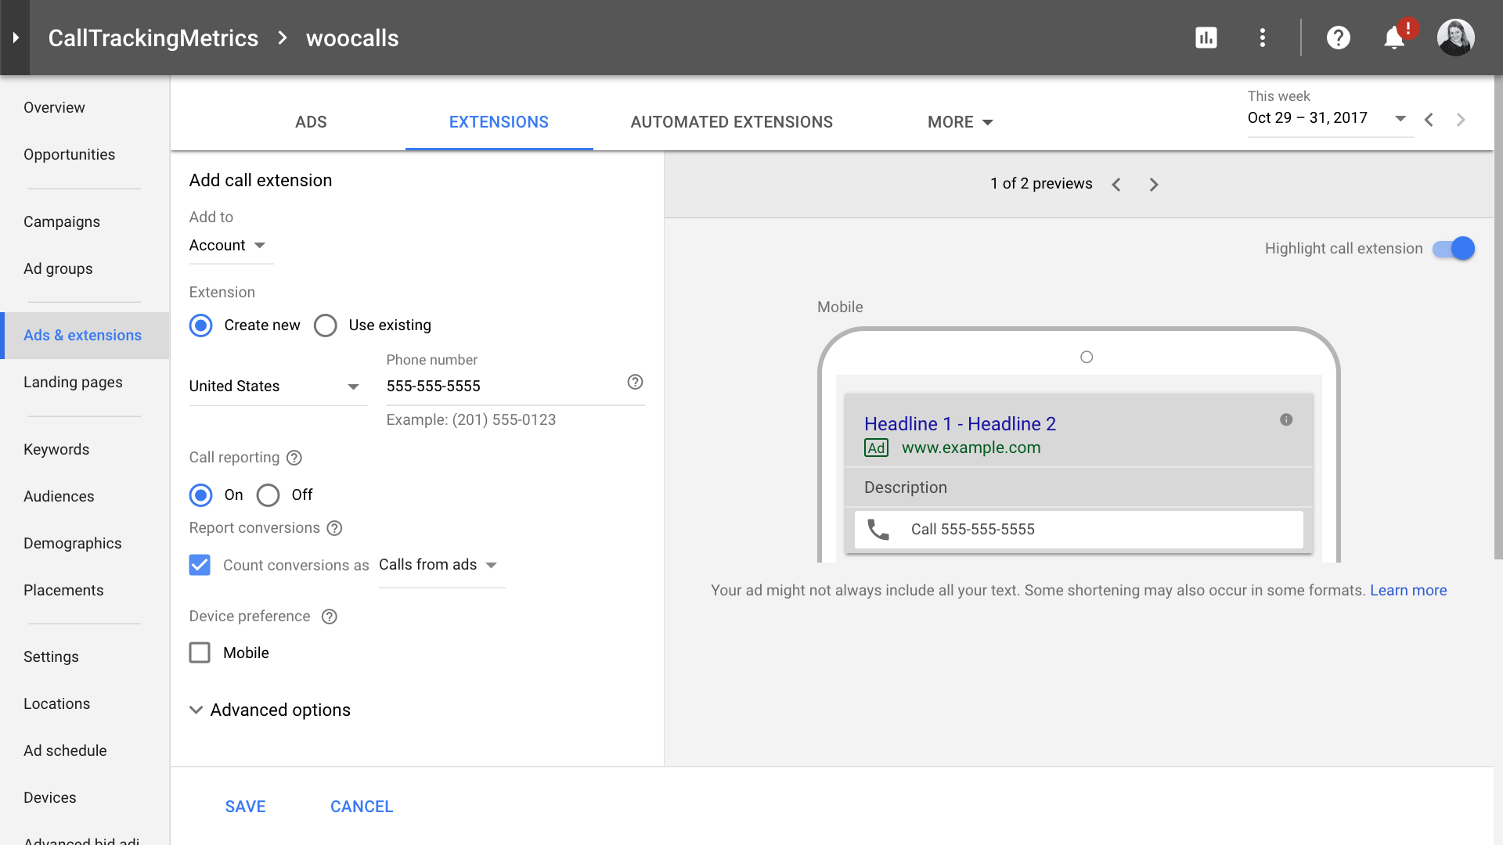This screenshot has width=1503, height=845.
Task: Open the Keywords page in sidebar
Action: 56,449
